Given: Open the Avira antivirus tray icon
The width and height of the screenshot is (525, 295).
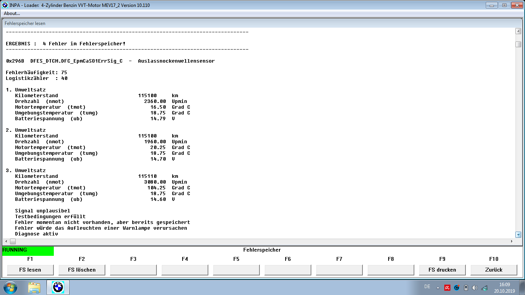Looking at the screenshot, I should coord(447,287).
